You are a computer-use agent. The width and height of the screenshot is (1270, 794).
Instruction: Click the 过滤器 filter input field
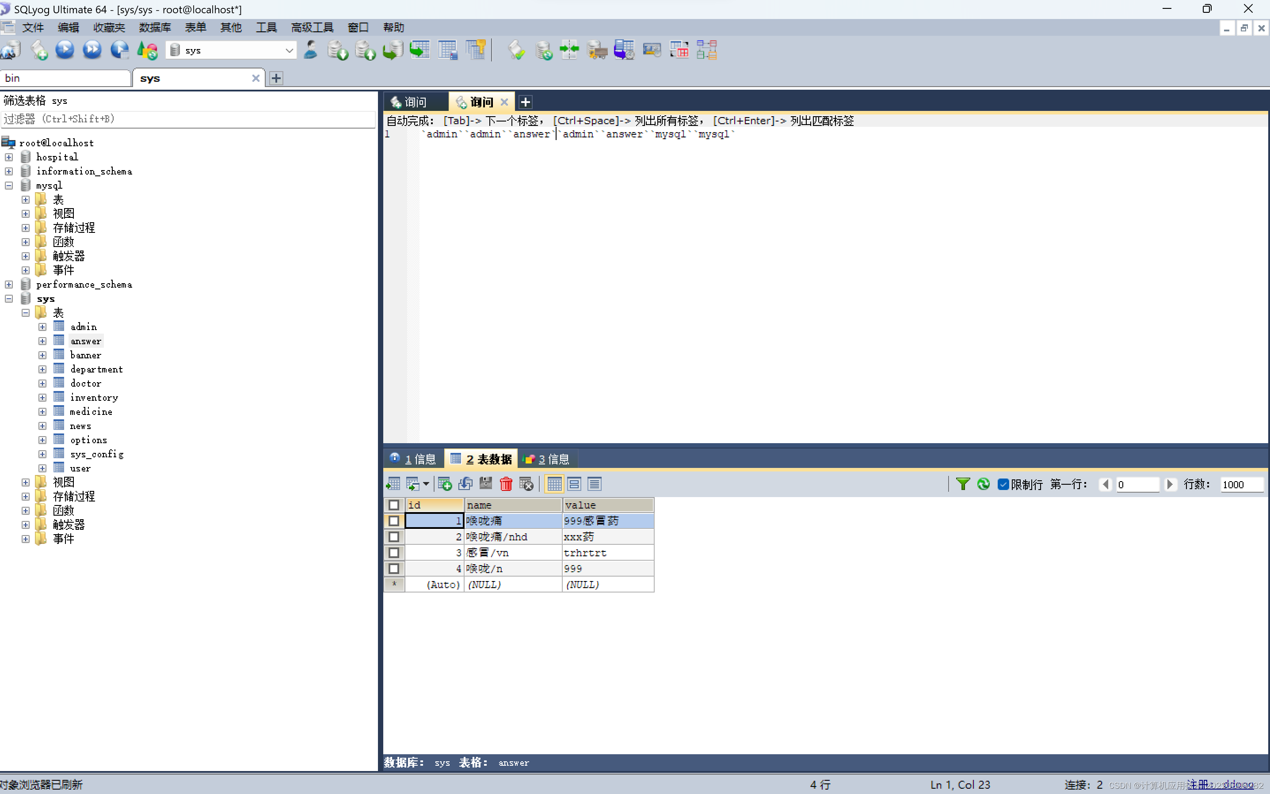[x=188, y=119]
